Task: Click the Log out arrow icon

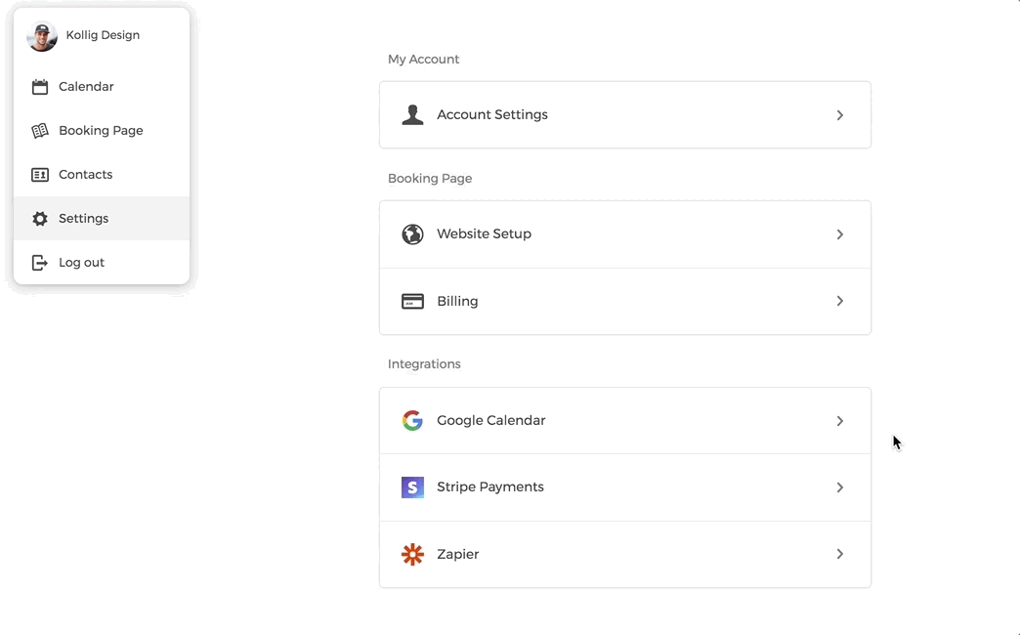Action: (40, 263)
